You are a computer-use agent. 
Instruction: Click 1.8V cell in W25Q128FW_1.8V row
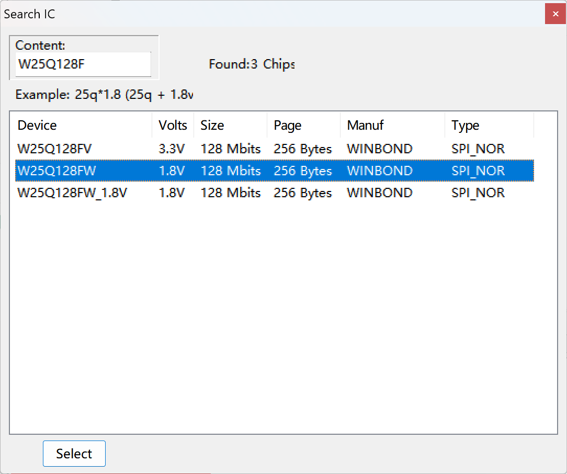pos(172,193)
